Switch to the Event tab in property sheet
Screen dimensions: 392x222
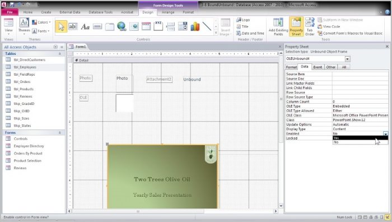tap(318, 67)
